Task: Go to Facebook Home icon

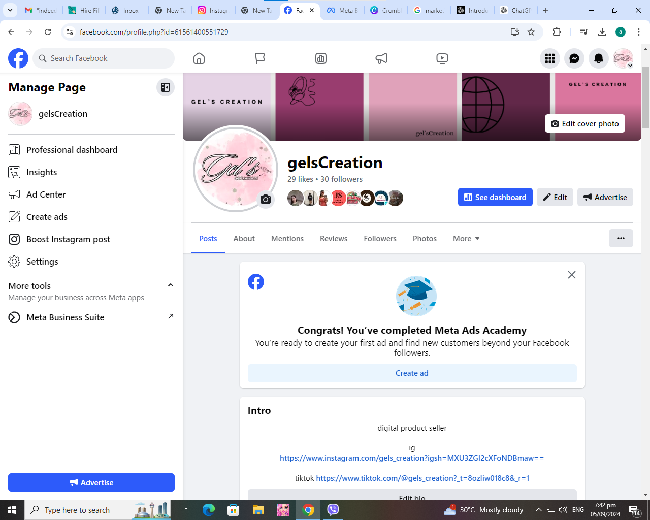Action: pos(199,58)
